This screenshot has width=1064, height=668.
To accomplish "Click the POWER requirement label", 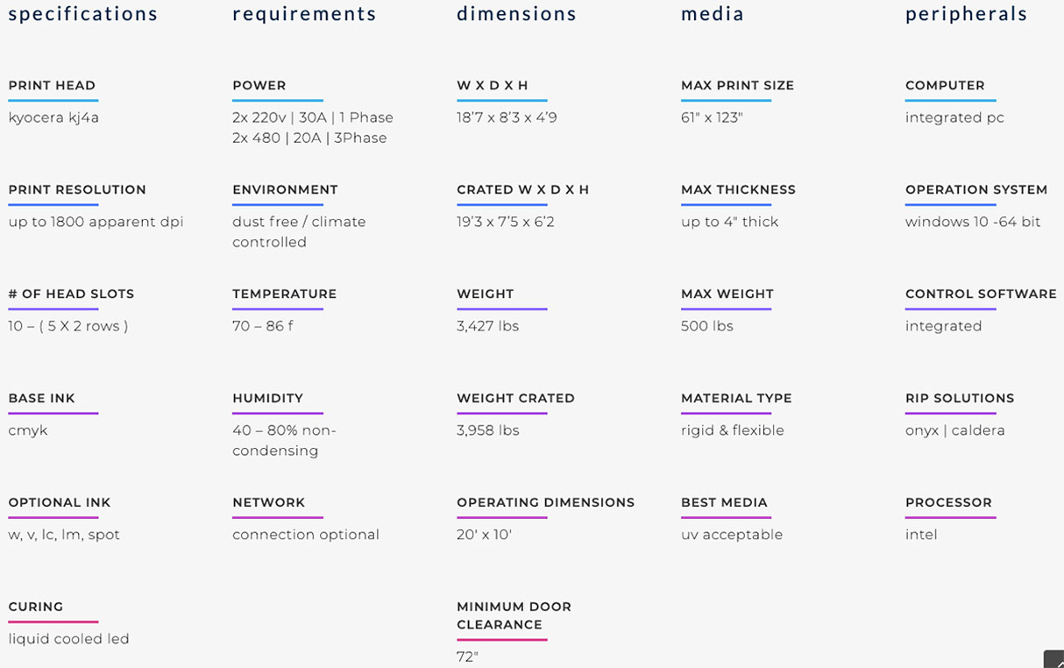I will (x=259, y=85).
